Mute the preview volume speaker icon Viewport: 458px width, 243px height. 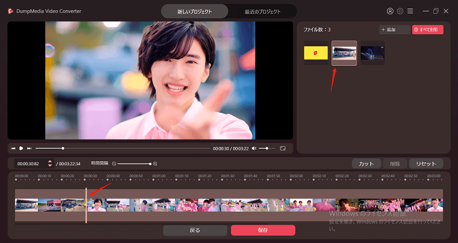pyautogui.click(x=254, y=149)
